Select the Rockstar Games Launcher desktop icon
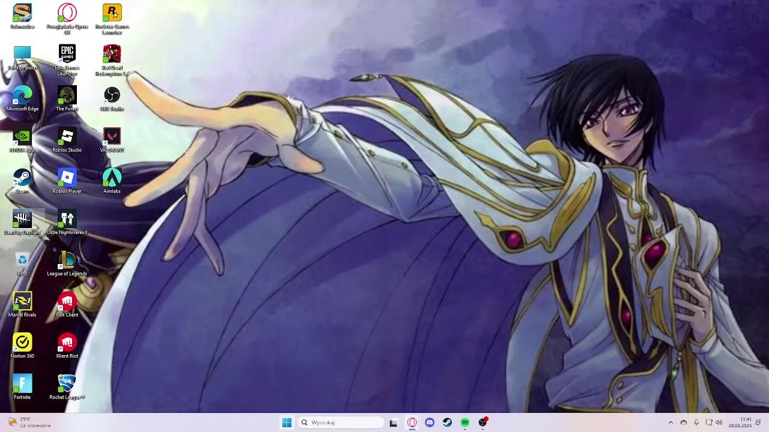Viewport: 769px width, 432px height. point(112,19)
